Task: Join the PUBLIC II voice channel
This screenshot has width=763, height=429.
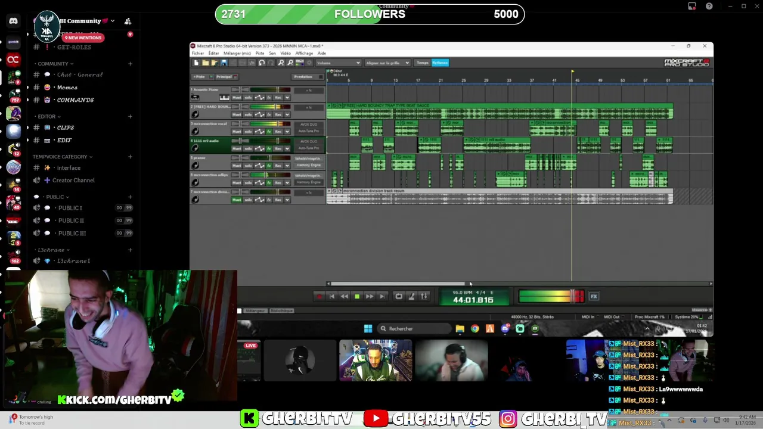Action: pos(71,220)
